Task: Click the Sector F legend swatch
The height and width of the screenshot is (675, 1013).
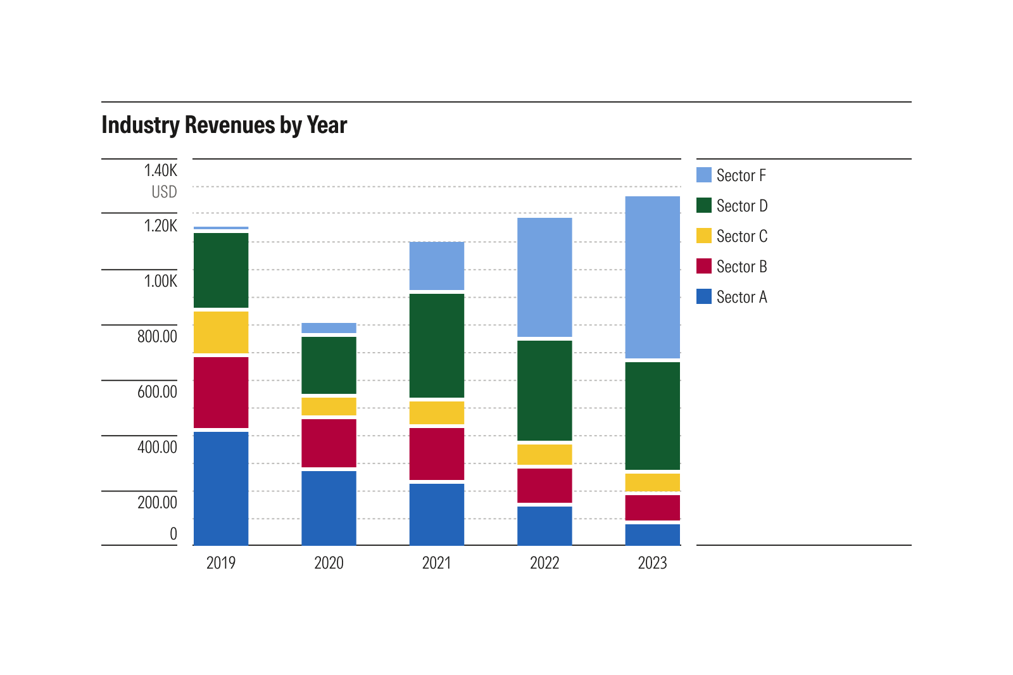Action: coord(705,176)
